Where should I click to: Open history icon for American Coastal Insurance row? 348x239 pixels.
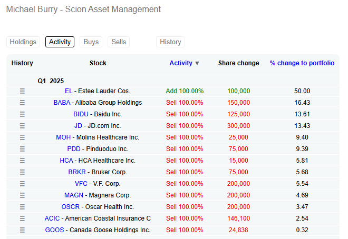[22, 218]
